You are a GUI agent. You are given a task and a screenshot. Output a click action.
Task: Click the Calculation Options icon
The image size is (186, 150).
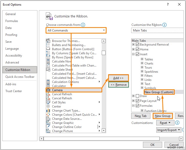tap(48, 82)
